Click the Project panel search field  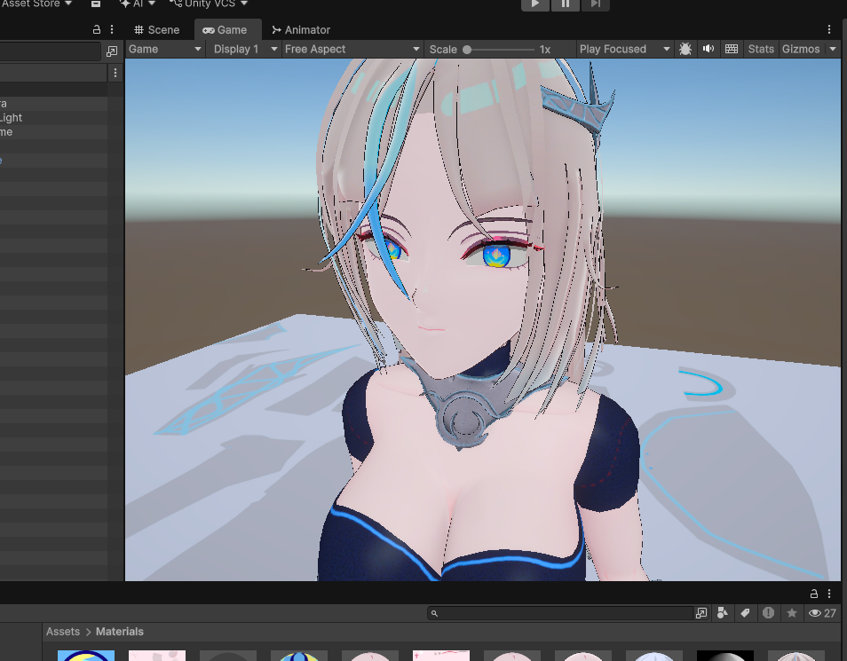tap(560, 613)
